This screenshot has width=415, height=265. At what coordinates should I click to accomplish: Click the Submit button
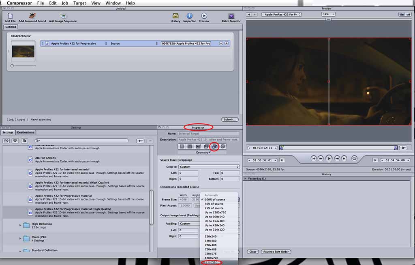[x=230, y=119]
